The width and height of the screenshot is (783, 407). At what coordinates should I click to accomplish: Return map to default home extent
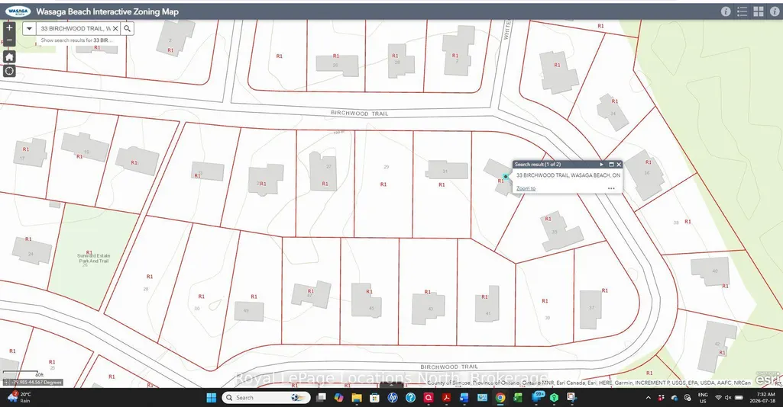tap(9, 57)
